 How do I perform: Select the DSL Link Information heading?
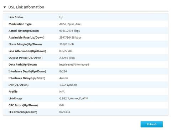[26, 7]
